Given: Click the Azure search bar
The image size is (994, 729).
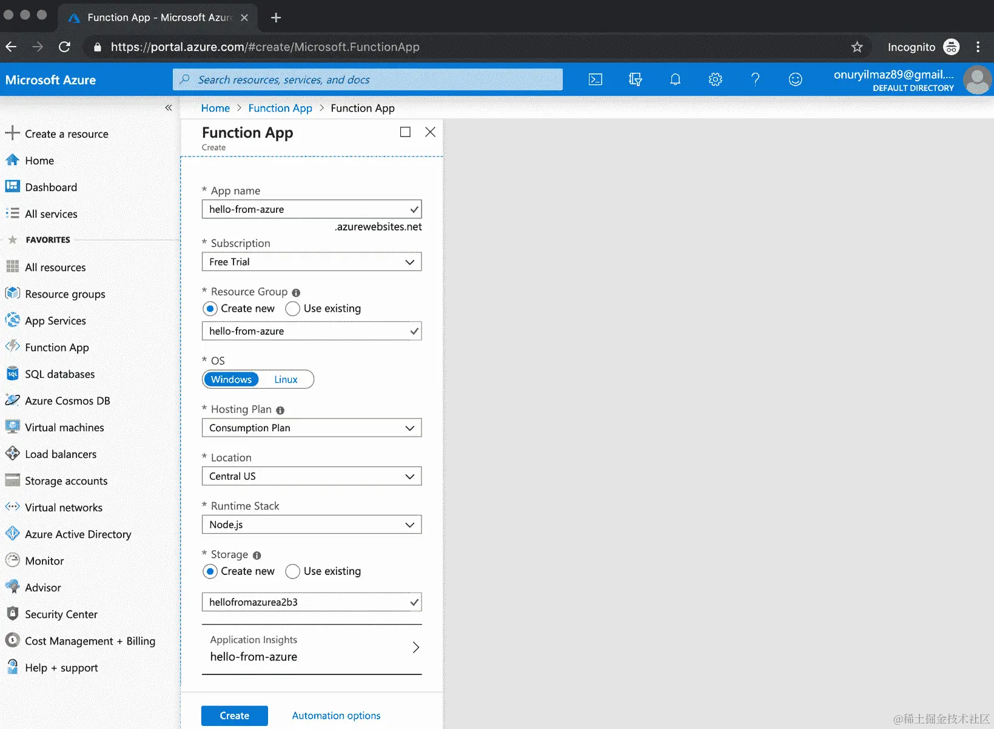Looking at the screenshot, I should [x=368, y=79].
